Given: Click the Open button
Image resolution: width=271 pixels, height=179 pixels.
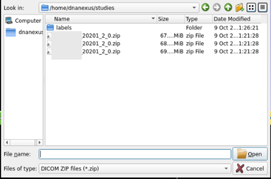Looking at the screenshot, I should pyautogui.click(x=250, y=154).
